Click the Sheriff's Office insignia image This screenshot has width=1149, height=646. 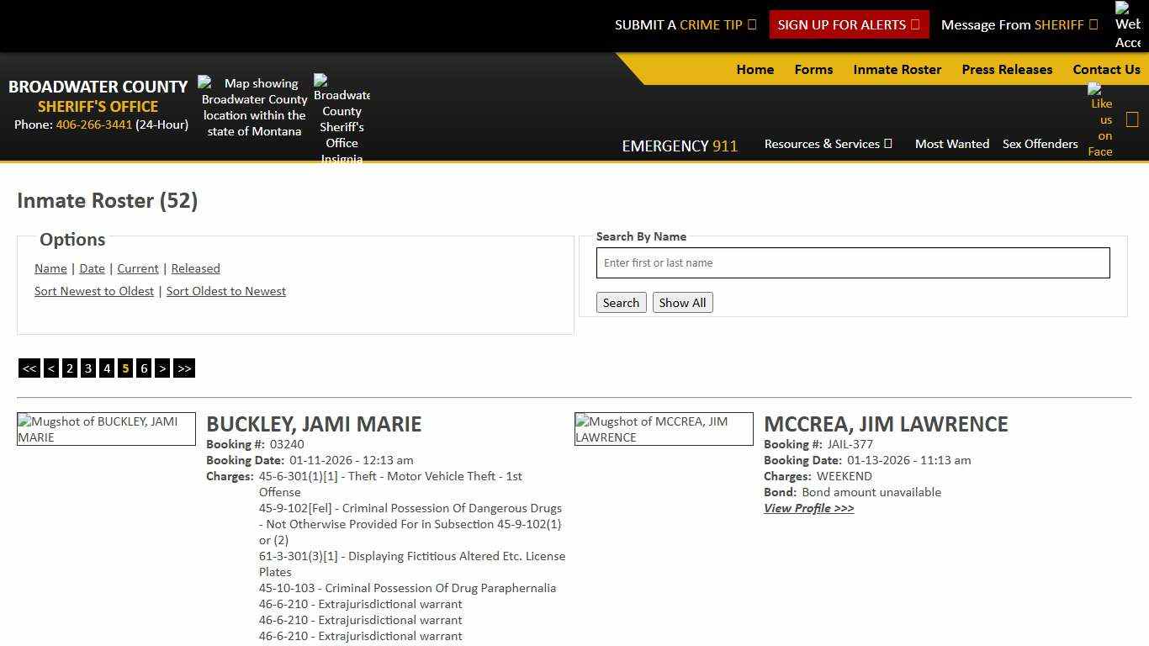click(342, 118)
